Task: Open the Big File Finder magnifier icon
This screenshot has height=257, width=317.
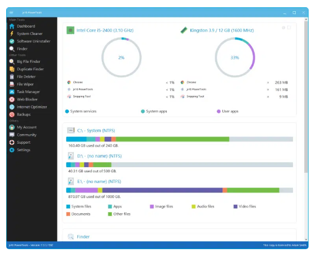Action: 12,62
